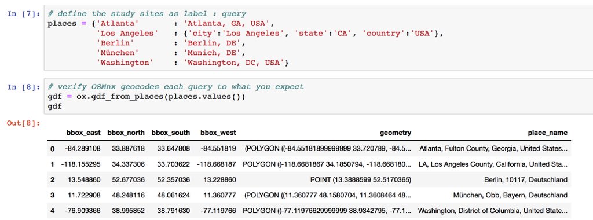The image size is (593, 220).
Task: Place cursor in the places dictionary code cell
Action: (319, 38)
